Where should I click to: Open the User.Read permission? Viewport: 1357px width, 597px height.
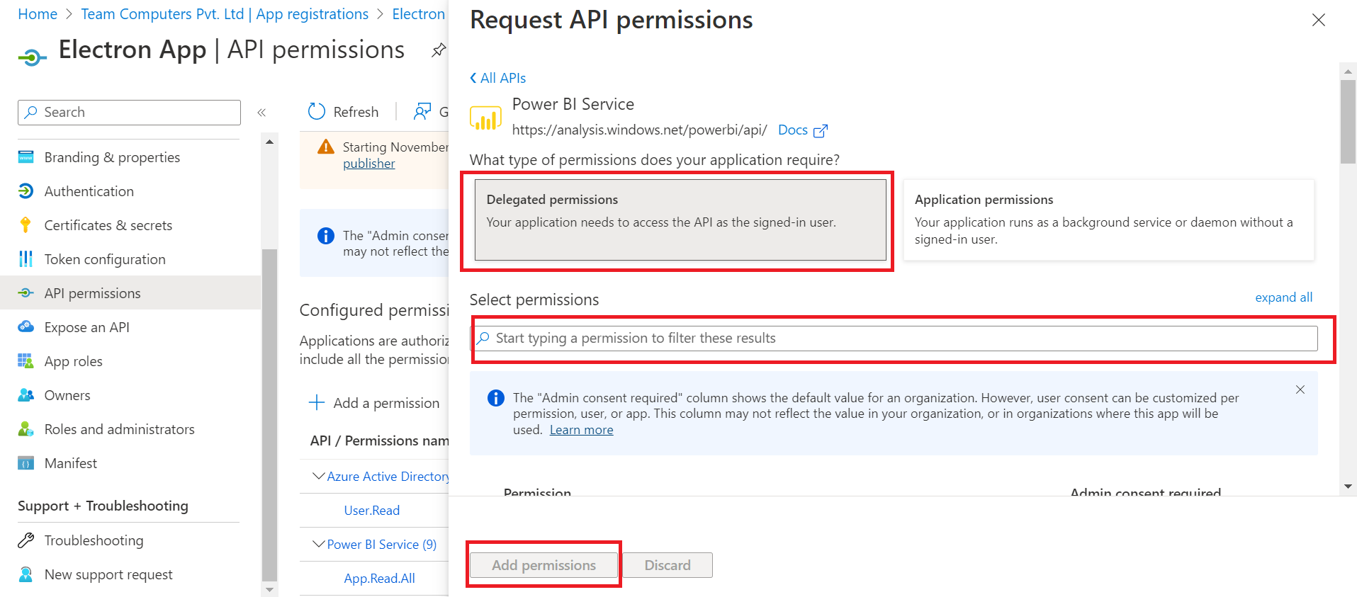coord(372,510)
